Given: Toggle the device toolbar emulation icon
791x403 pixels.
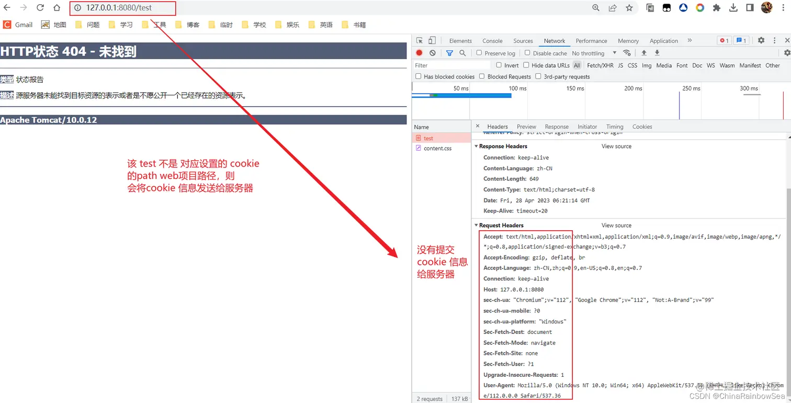Looking at the screenshot, I should [432, 40].
